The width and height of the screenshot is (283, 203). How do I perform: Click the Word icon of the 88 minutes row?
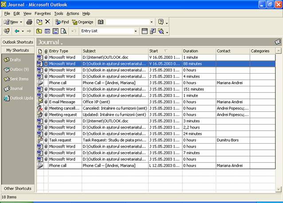pyautogui.click(x=40, y=63)
